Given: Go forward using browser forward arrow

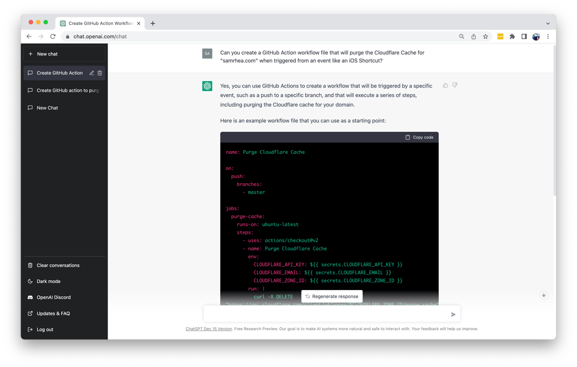Looking at the screenshot, I should click(x=41, y=36).
